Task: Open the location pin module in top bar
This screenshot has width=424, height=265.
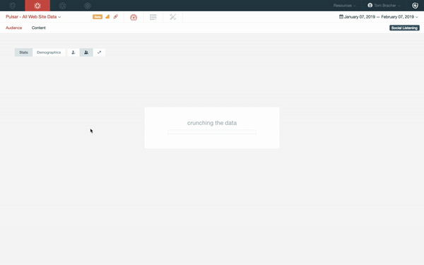Action: tap(13, 6)
